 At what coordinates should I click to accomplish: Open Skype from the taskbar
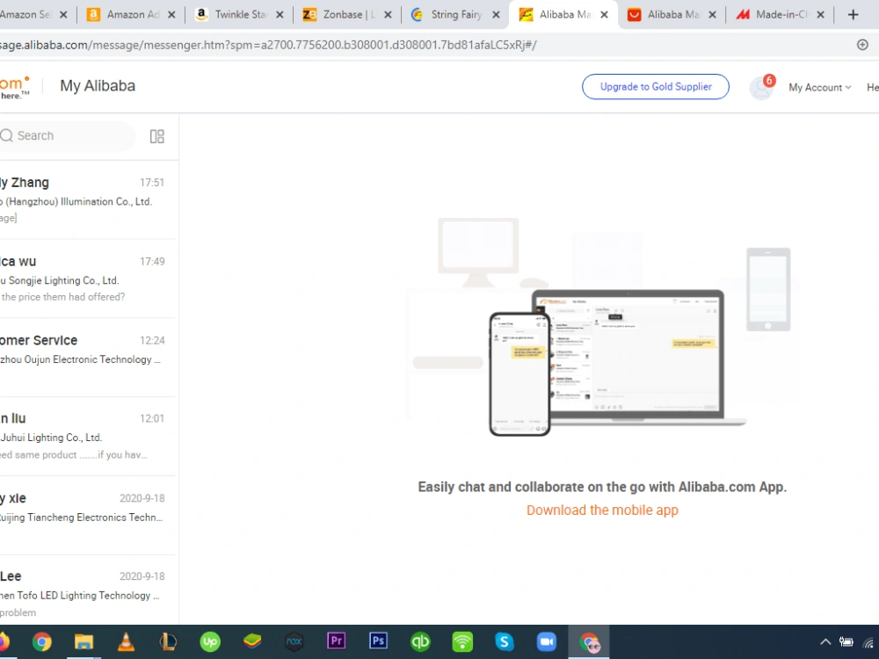[x=505, y=641]
